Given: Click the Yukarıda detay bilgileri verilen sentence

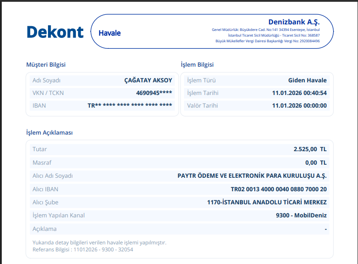Looking at the screenshot, I should click(99, 243).
